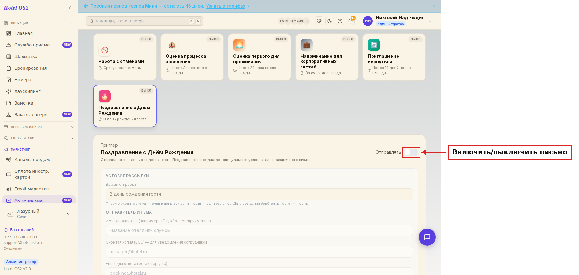Click the booking@hotel.ru reply-to field

coord(259,271)
